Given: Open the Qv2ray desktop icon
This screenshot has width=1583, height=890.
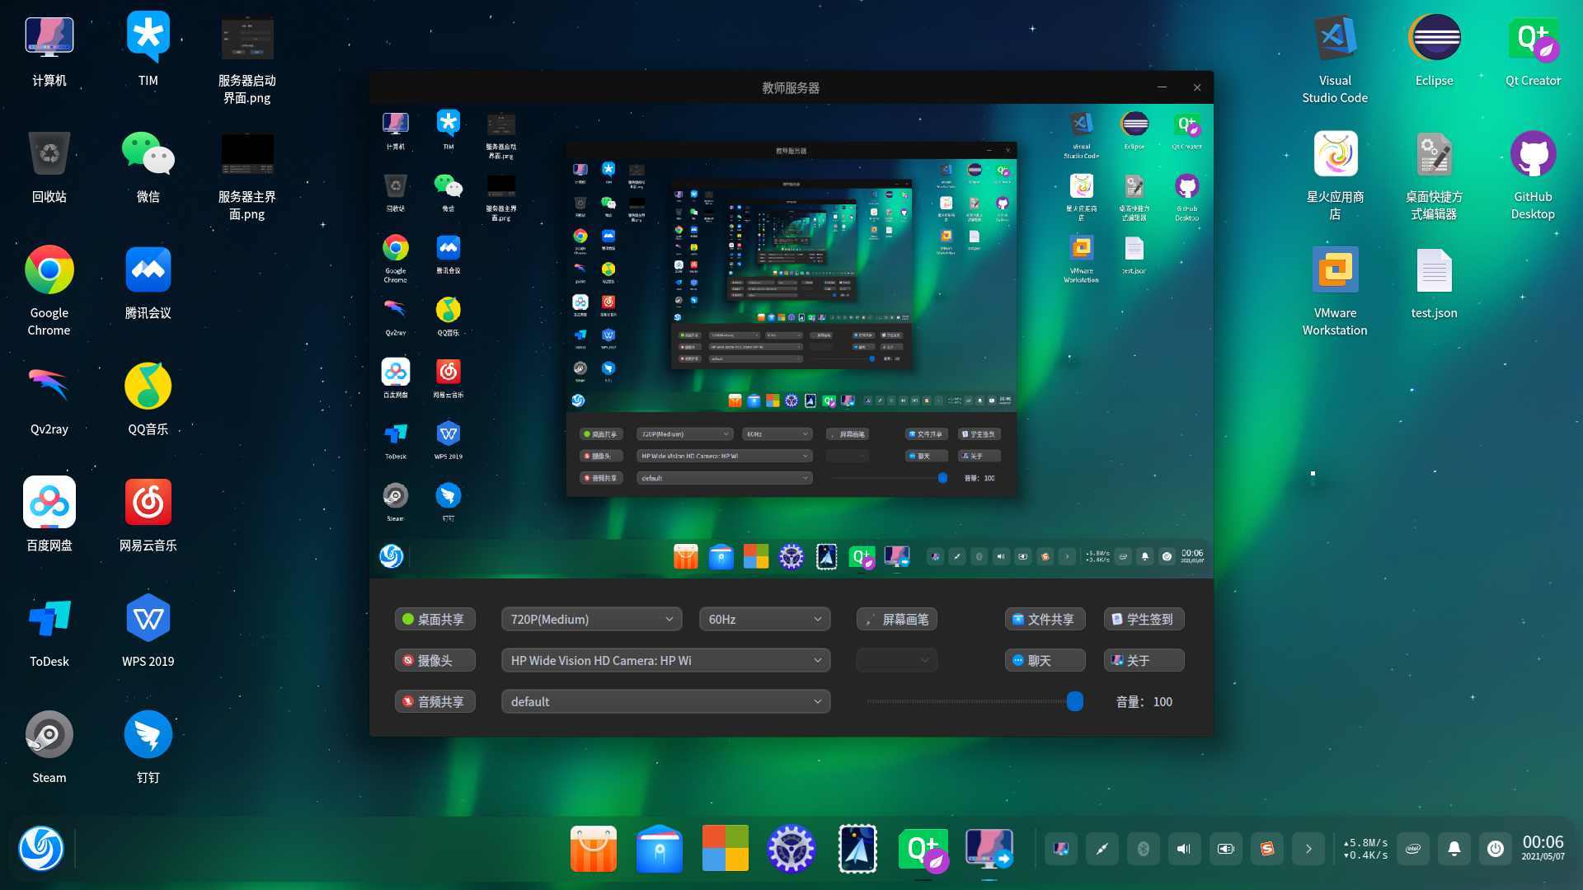Looking at the screenshot, I should [x=49, y=386].
